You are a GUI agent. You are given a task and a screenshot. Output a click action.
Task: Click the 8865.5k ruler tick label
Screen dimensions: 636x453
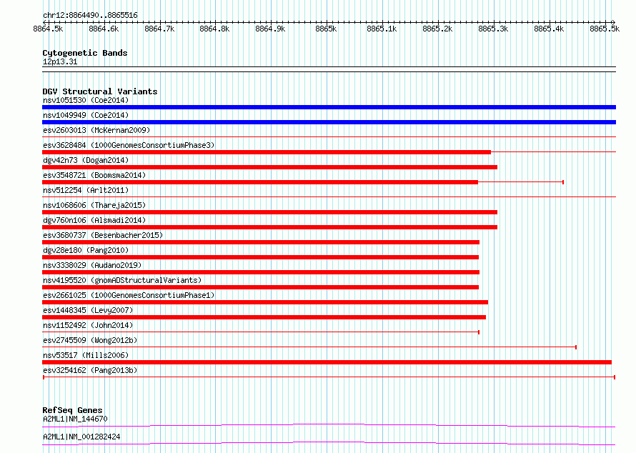(605, 29)
